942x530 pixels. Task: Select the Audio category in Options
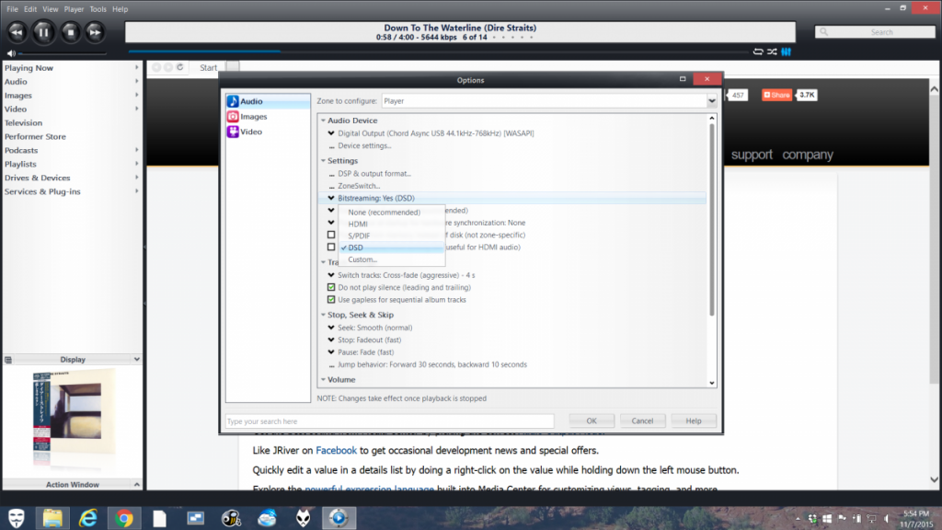268,101
